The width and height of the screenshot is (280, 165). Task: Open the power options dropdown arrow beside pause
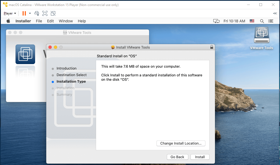30,13
